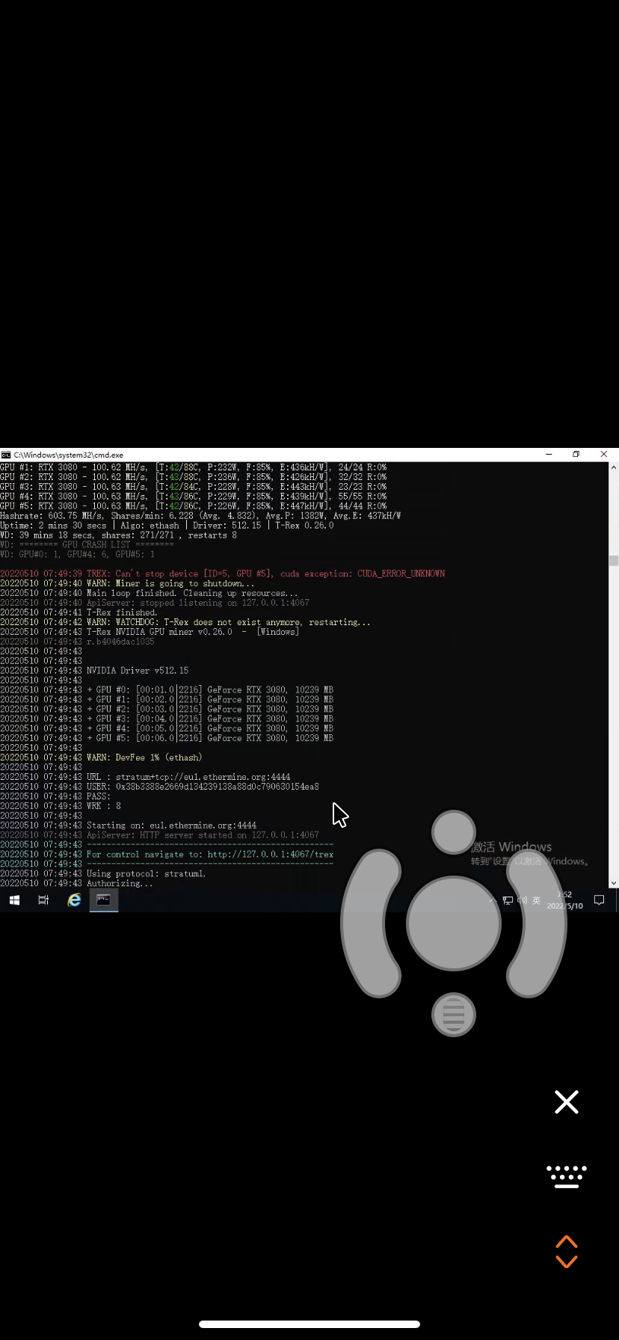Click the cmd scrollbar down arrow
This screenshot has width=619, height=1340.
pos(613,882)
